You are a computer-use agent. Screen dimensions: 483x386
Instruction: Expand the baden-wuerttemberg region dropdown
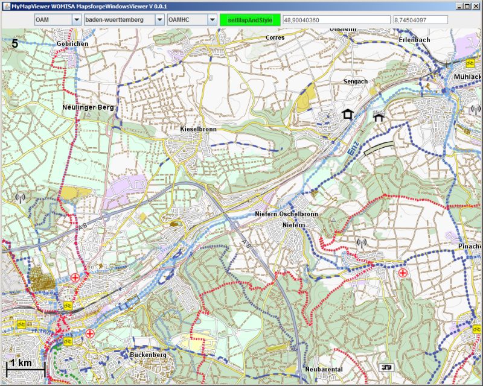[x=124, y=20]
